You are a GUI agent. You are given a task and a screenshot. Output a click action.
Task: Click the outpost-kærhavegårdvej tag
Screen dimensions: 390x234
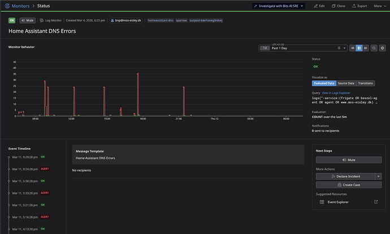pos(206,20)
